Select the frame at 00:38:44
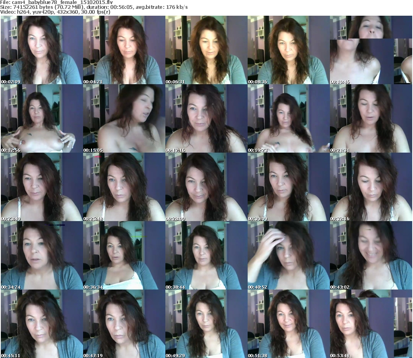 coord(206,255)
